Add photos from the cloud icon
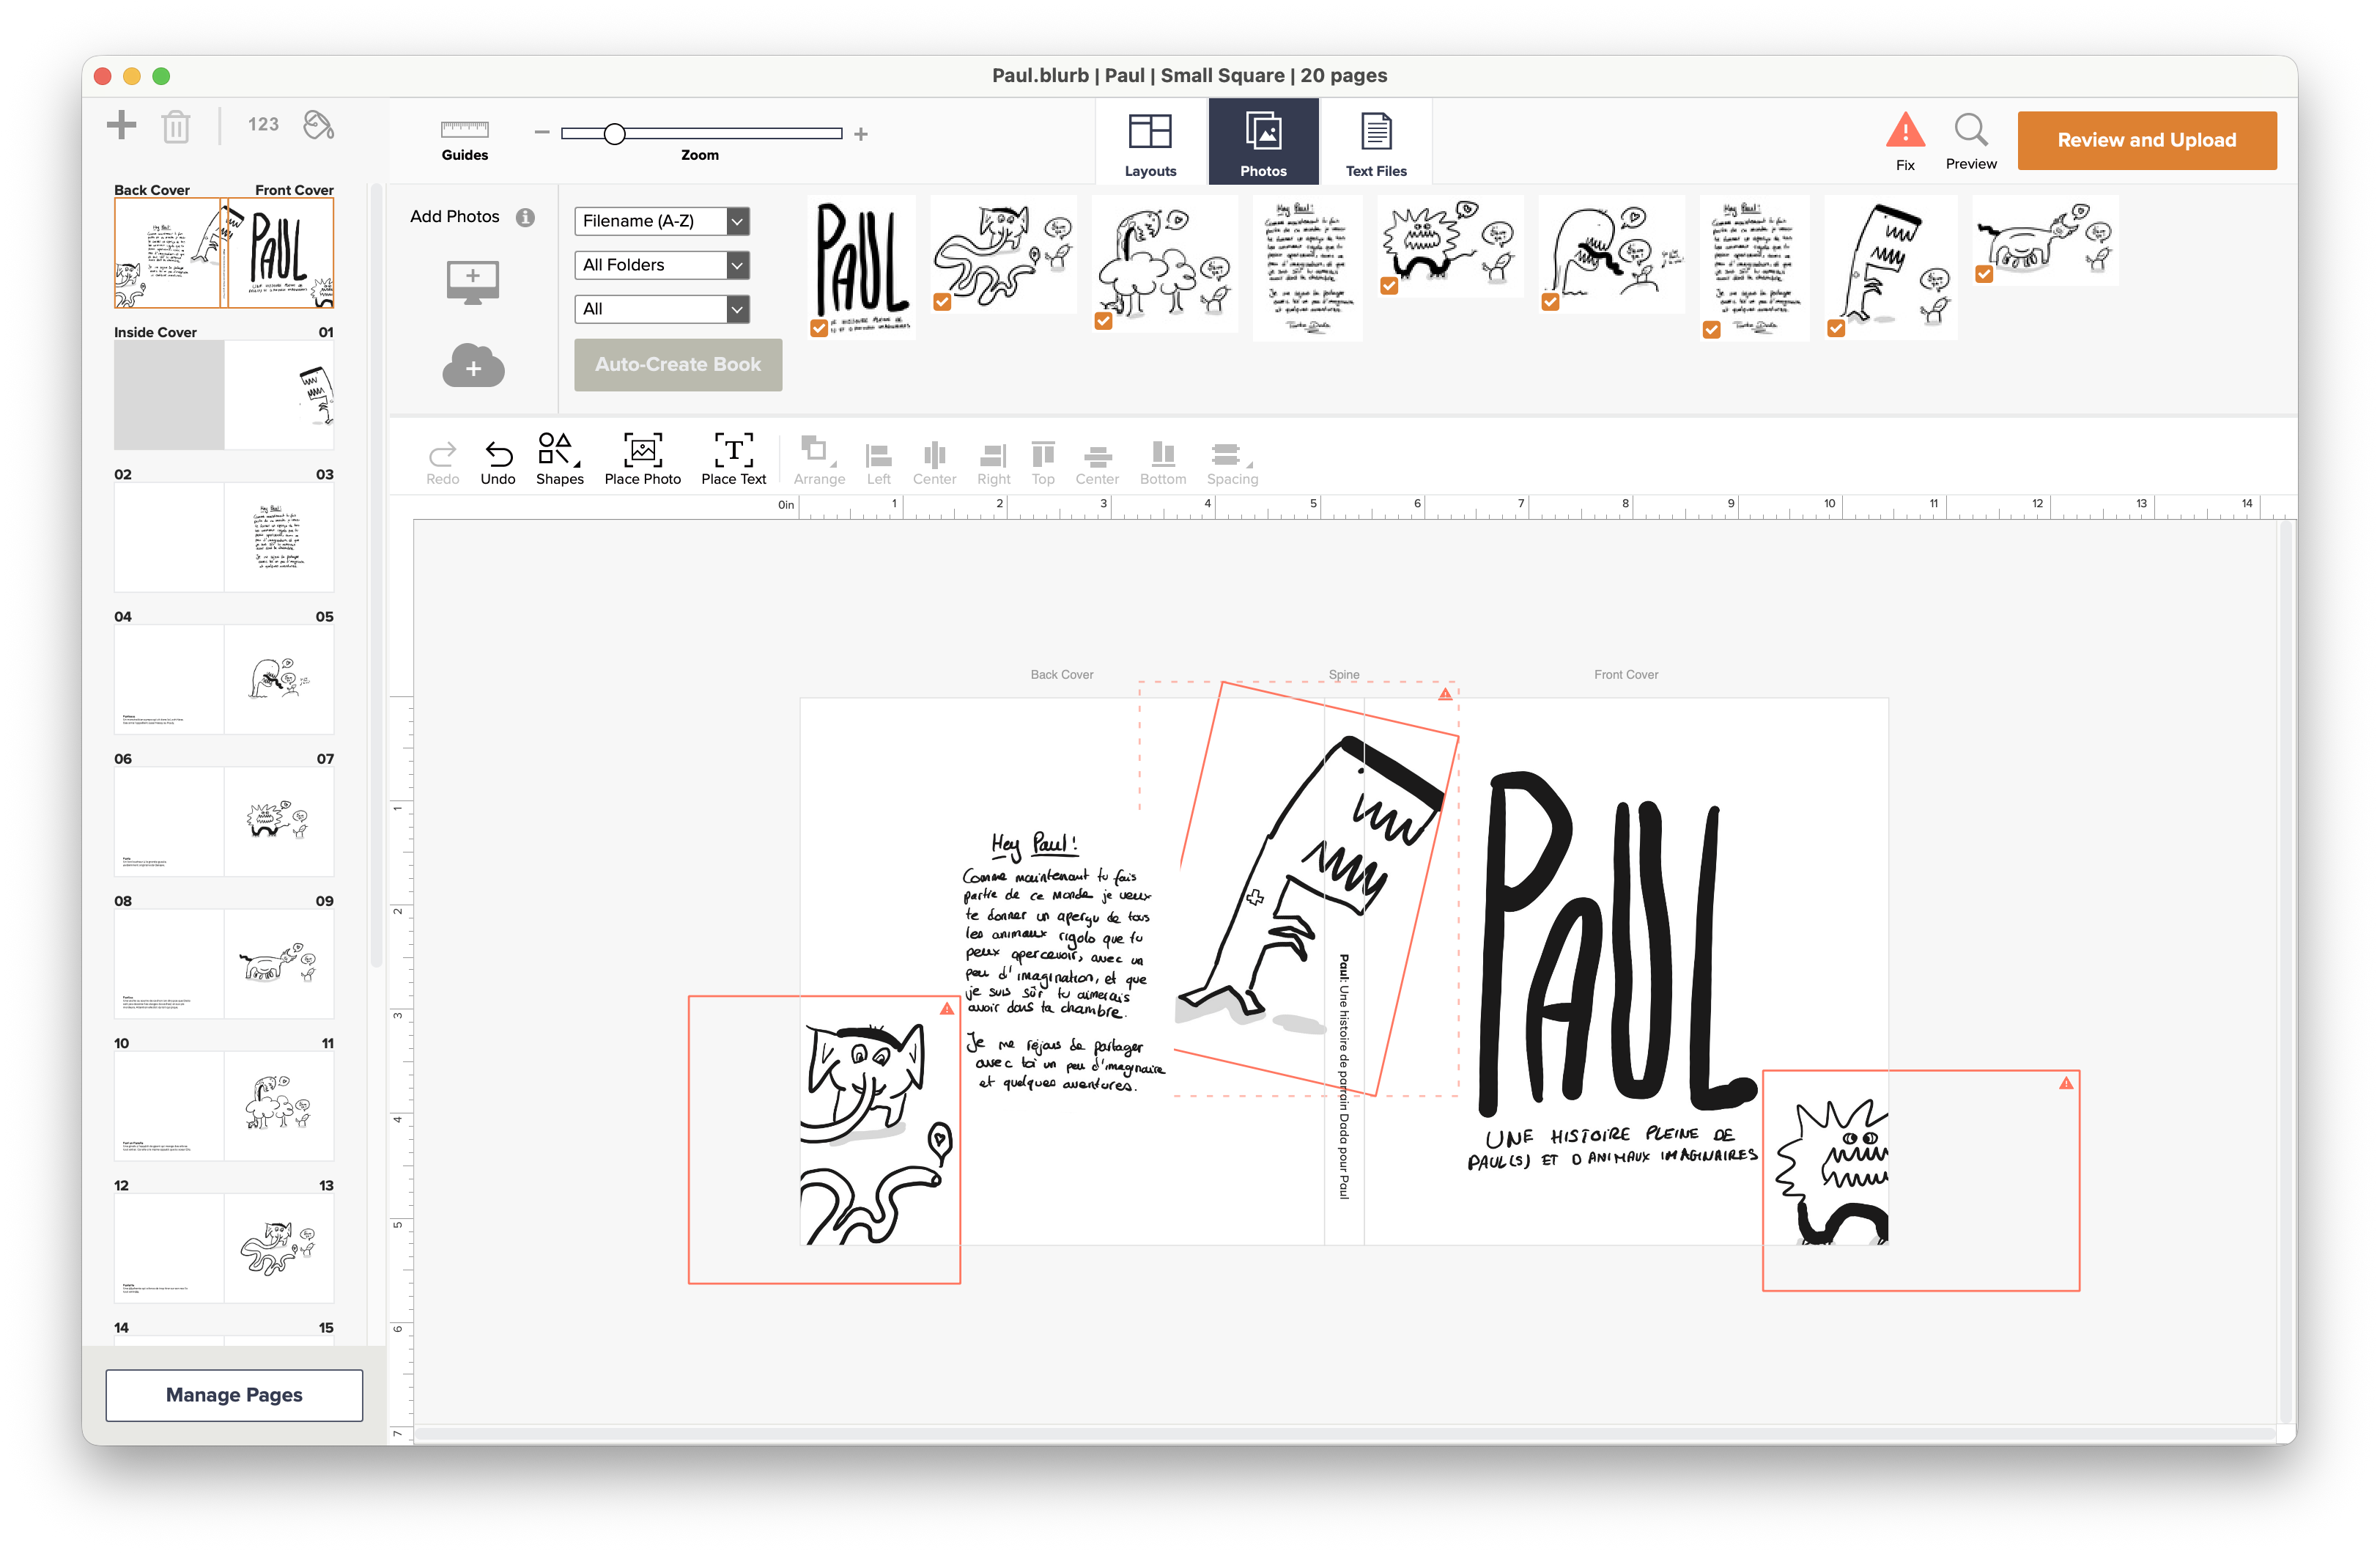Screen dimensions: 2380x1554 (x=473, y=367)
